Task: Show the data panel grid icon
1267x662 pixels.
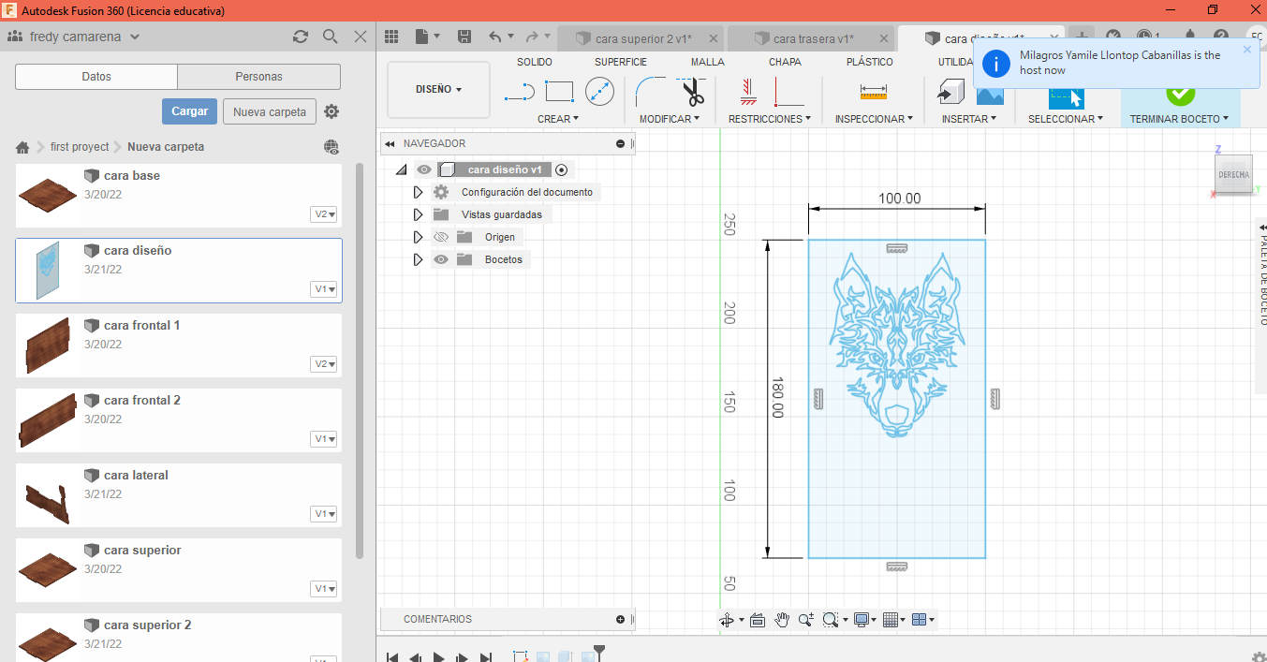Action: tap(391, 37)
